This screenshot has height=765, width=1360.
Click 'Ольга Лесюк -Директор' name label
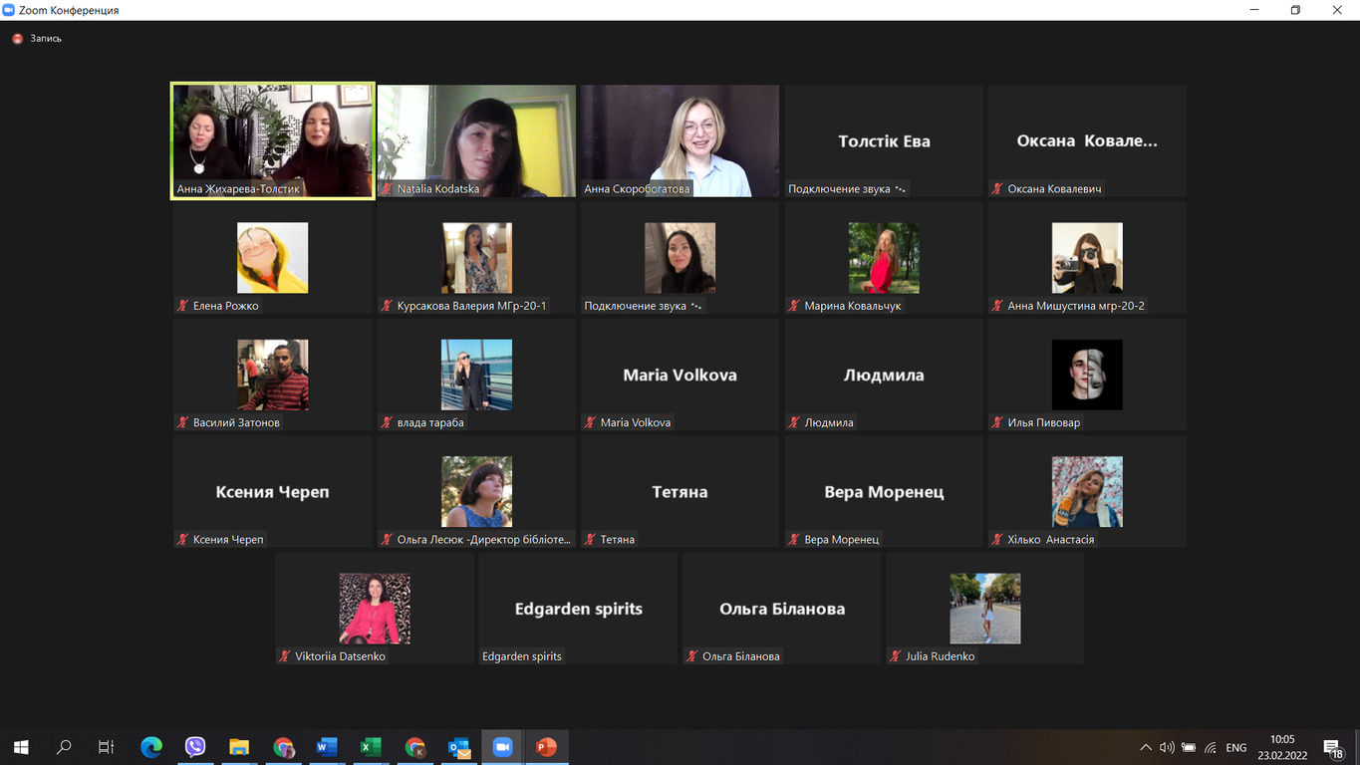(484, 539)
